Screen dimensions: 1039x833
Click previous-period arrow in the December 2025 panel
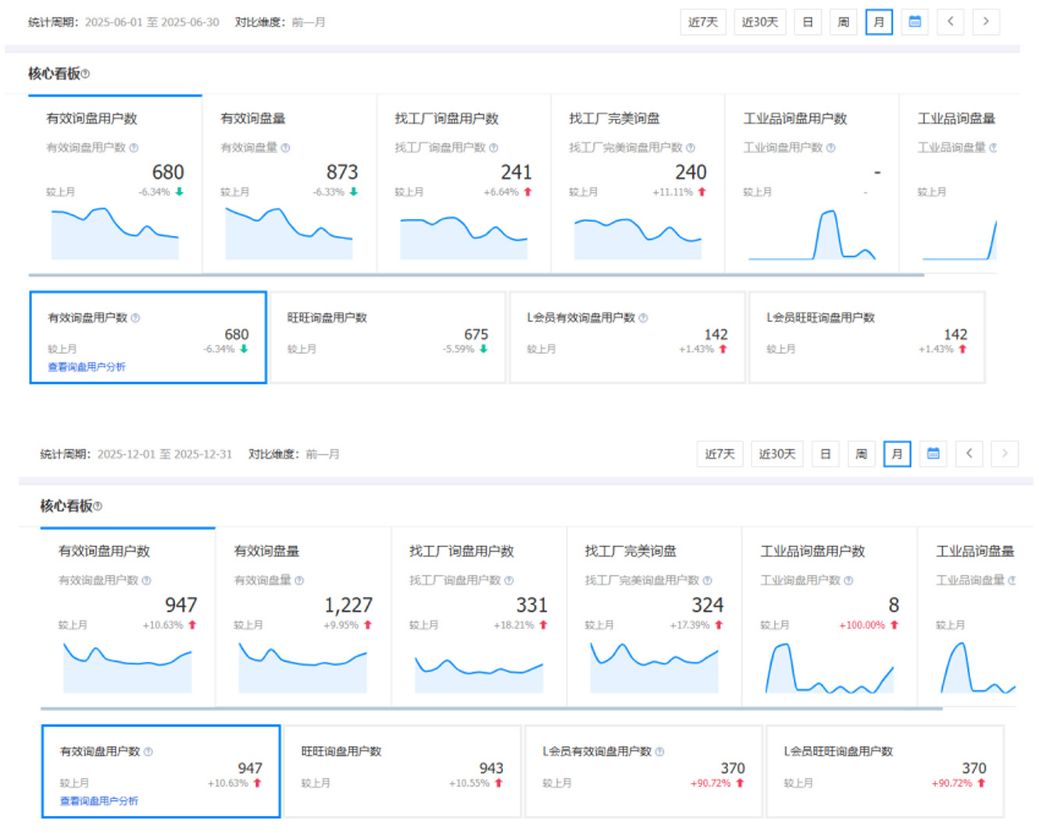(x=969, y=453)
